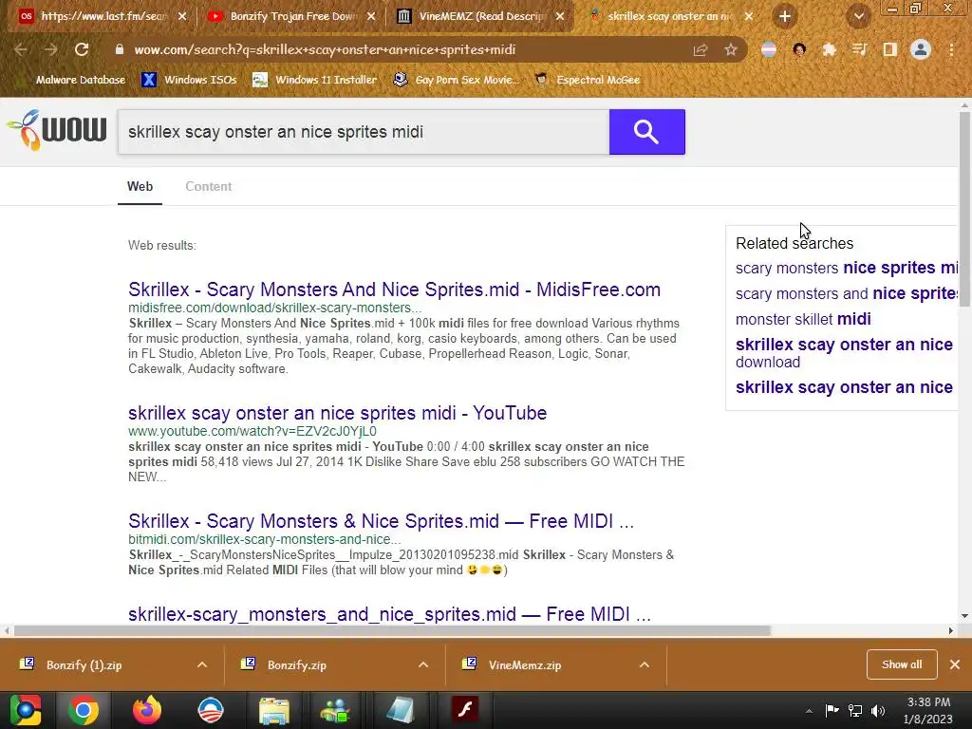Close the last.fm tab
The width and height of the screenshot is (972, 729).
coord(182,16)
